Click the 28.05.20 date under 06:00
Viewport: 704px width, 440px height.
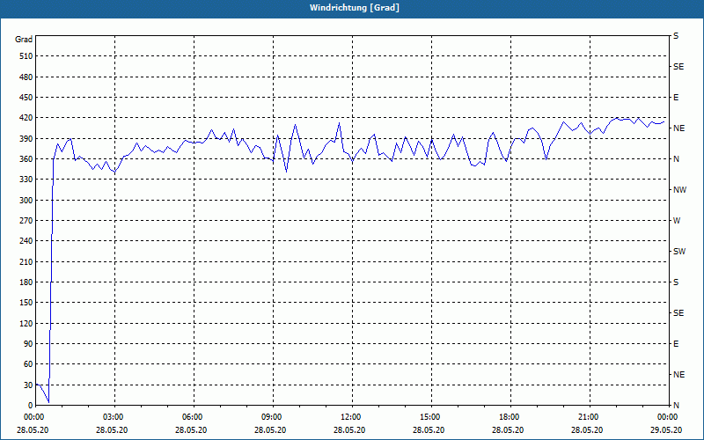(191, 429)
